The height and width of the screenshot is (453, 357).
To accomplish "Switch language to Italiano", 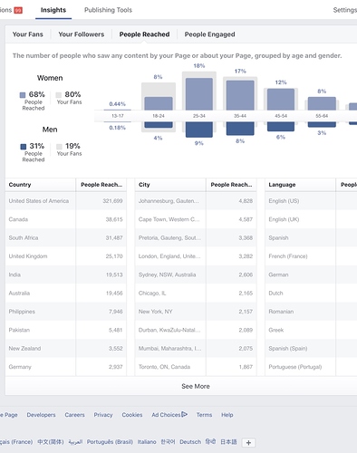I will [147, 442].
